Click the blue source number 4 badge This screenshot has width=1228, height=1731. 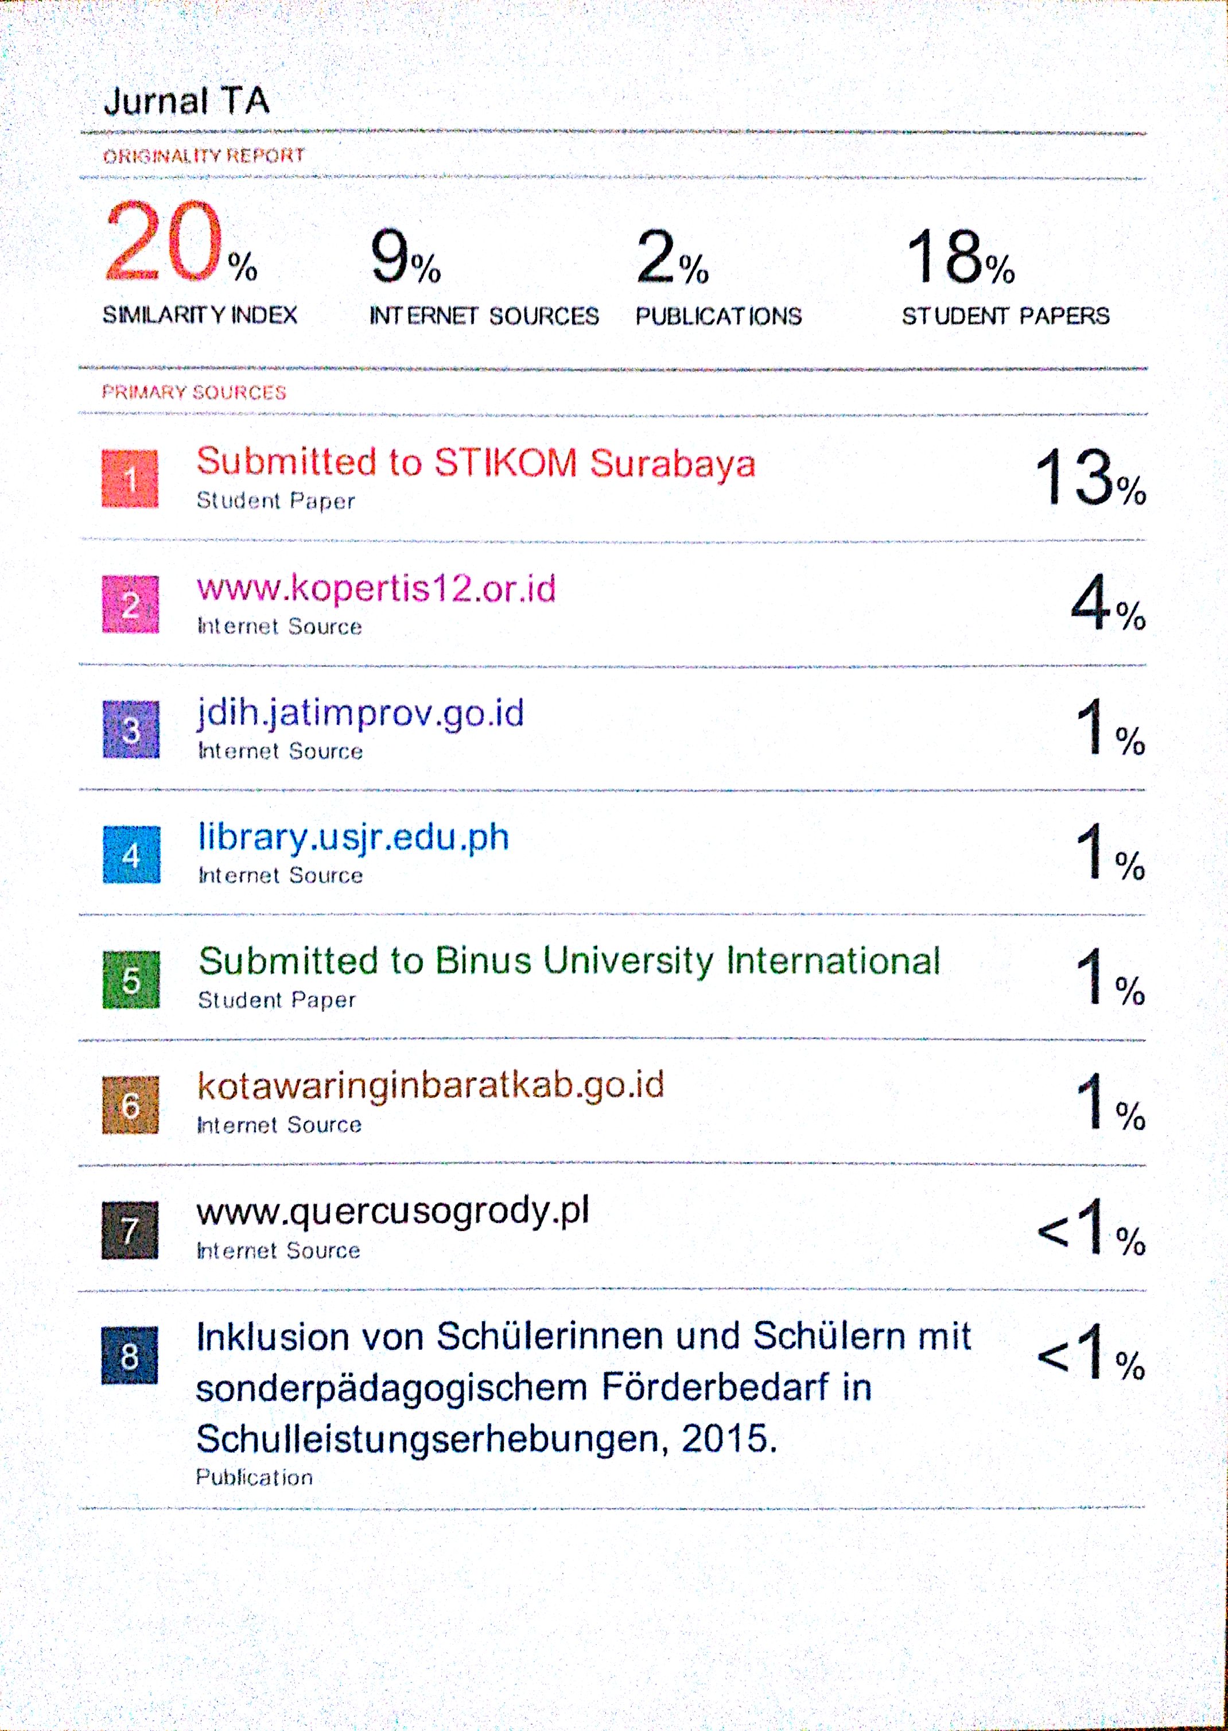tap(131, 855)
